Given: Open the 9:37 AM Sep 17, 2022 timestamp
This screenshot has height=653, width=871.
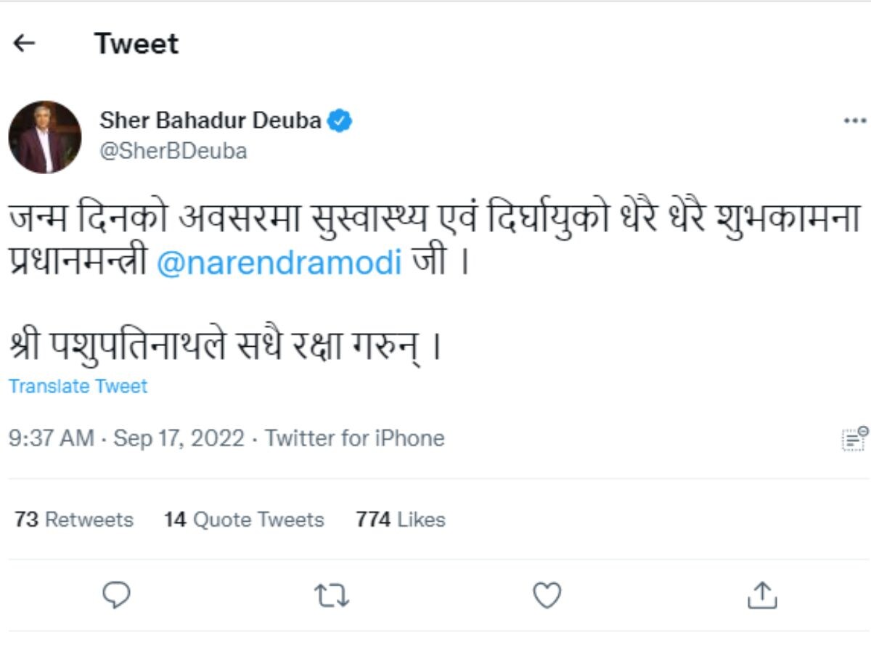Looking at the screenshot, I should click(126, 438).
